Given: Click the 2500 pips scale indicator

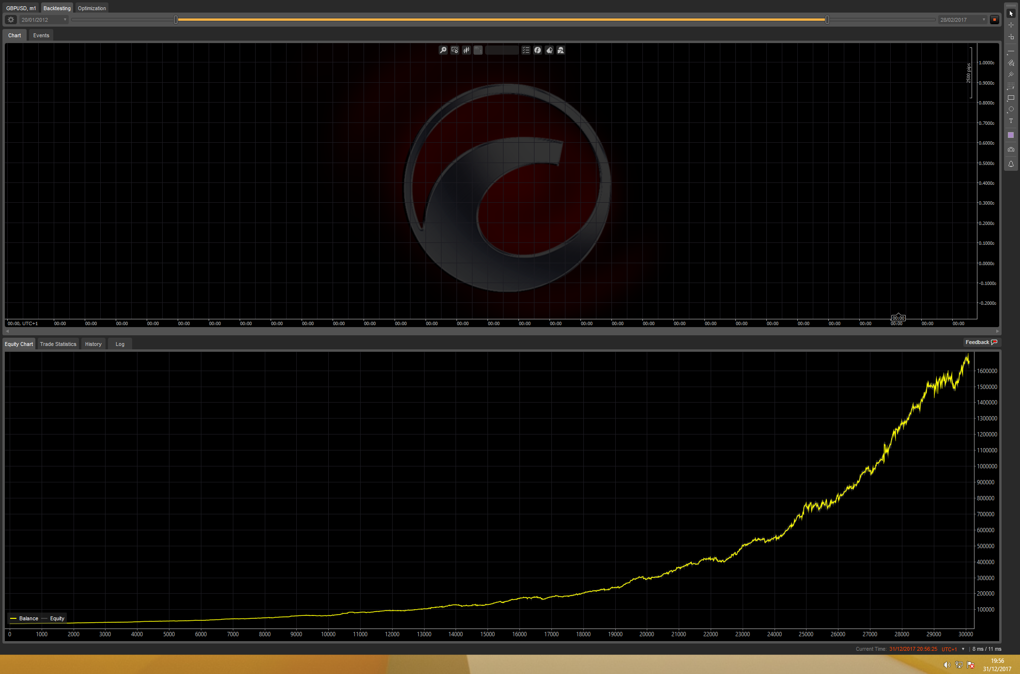Looking at the screenshot, I should click(x=969, y=73).
